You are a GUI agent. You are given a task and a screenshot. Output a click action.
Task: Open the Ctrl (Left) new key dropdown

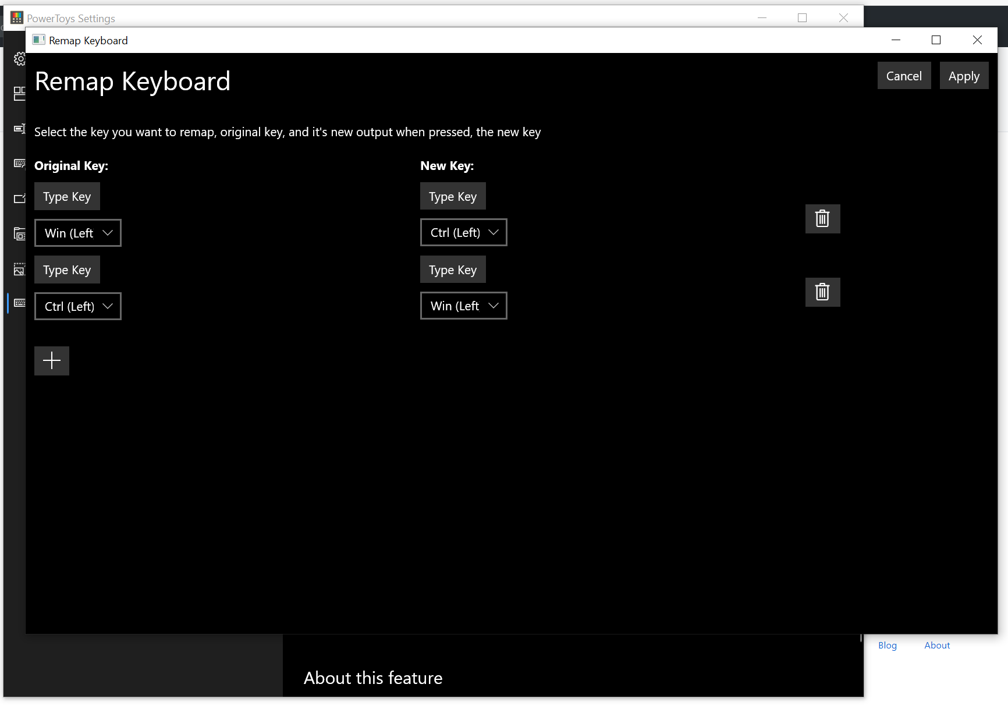click(463, 232)
